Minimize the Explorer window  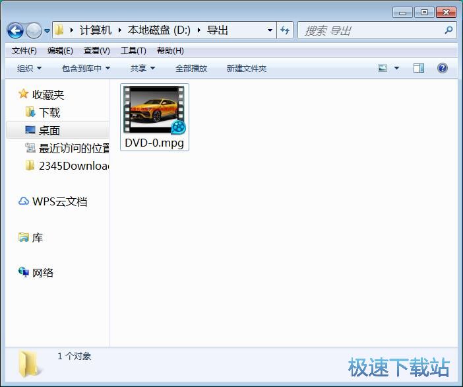coord(402,13)
